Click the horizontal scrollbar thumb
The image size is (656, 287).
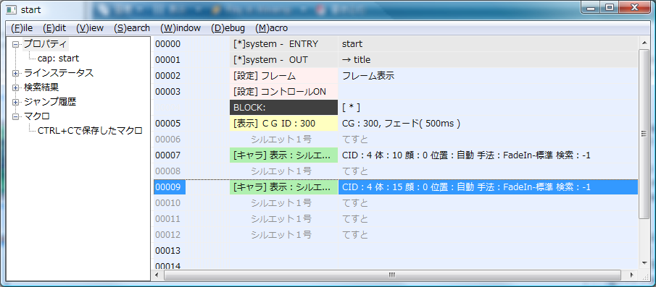392,275
